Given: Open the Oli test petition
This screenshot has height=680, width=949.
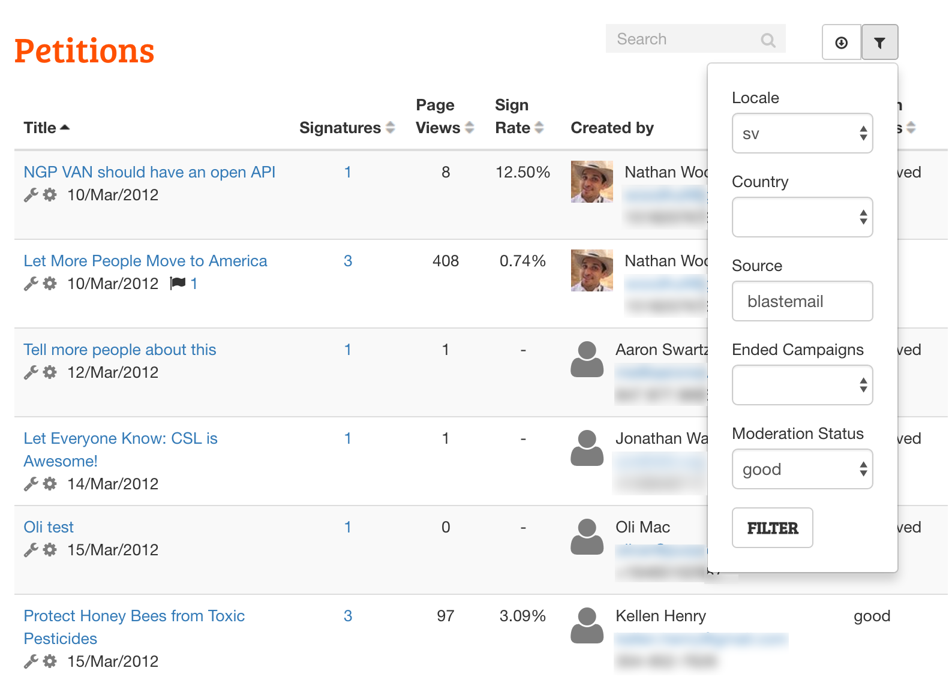Looking at the screenshot, I should click(49, 527).
